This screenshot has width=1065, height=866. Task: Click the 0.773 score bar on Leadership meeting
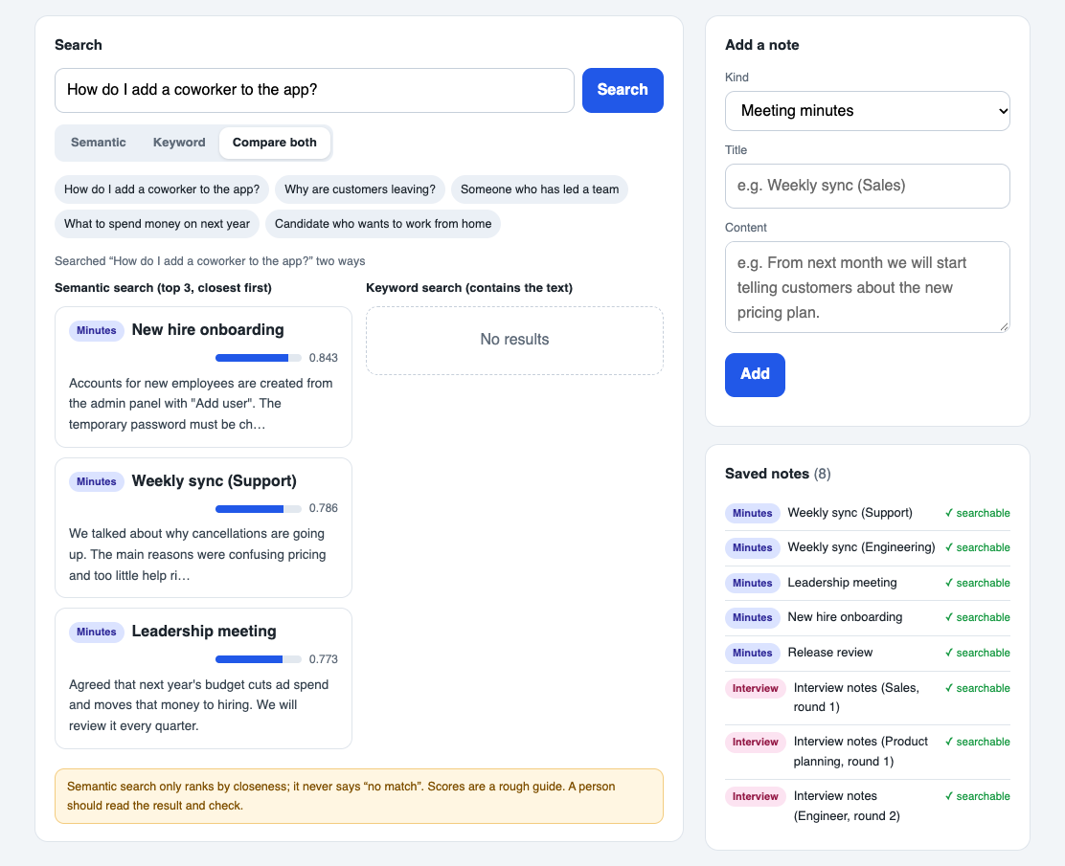tap(258, 659)
